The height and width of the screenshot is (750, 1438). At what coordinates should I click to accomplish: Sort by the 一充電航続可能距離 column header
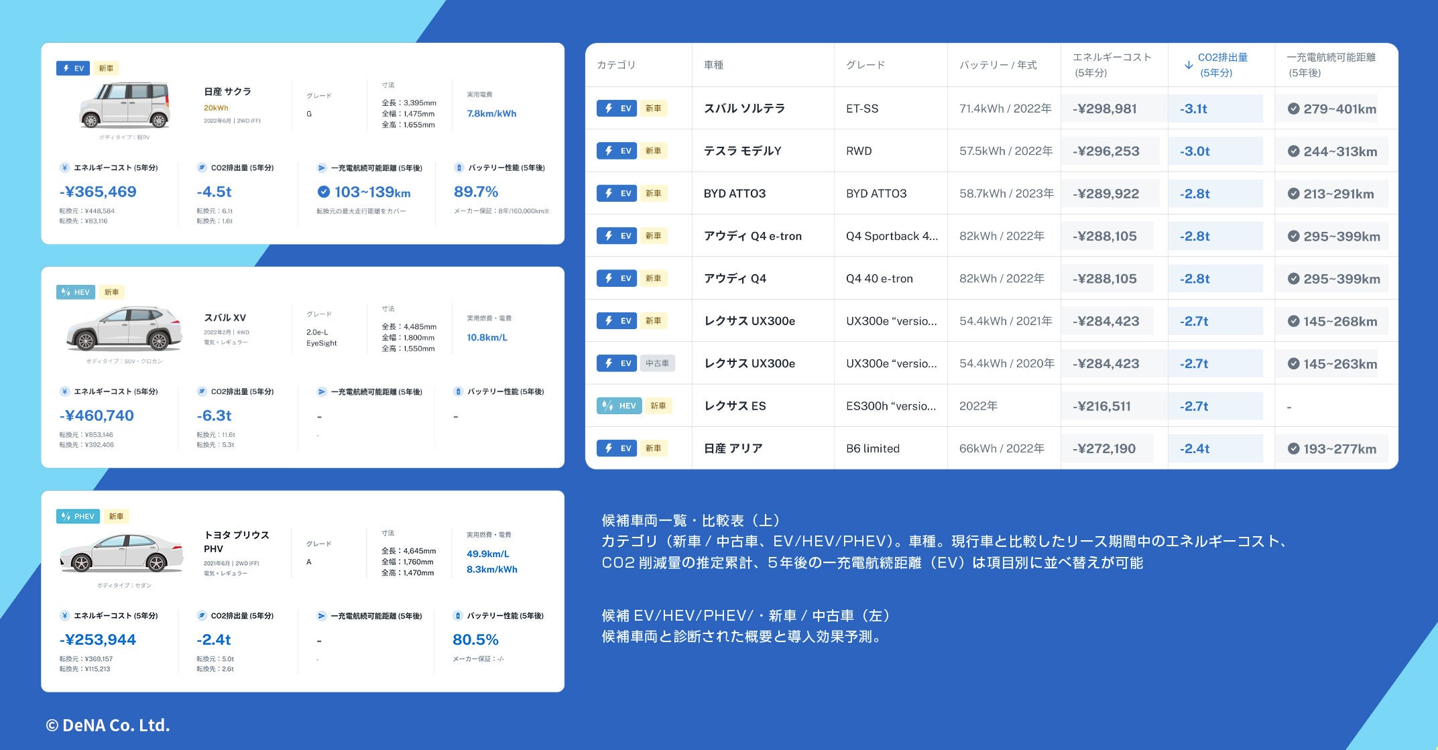click(1330, 65)
